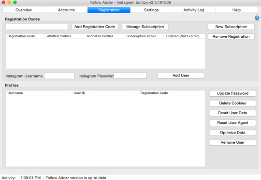Sort Profiles by Registration Code column header

(172, 93)
